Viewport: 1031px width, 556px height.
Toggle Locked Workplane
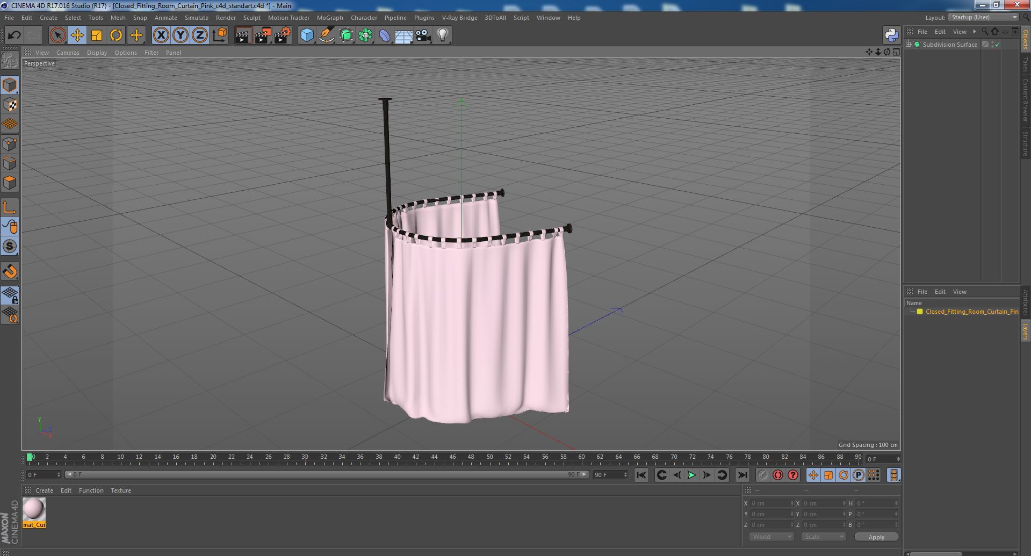pyautogui.click(x=10, y=295)
